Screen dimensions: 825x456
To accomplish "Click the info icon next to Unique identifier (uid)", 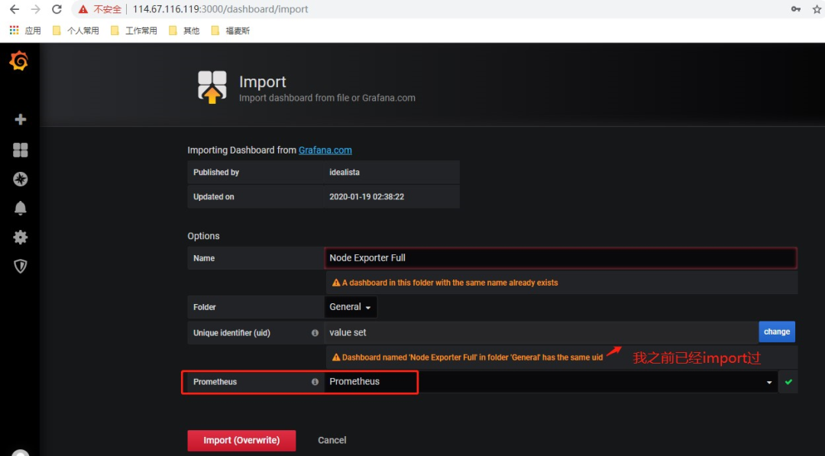I will tap(315, 333).
